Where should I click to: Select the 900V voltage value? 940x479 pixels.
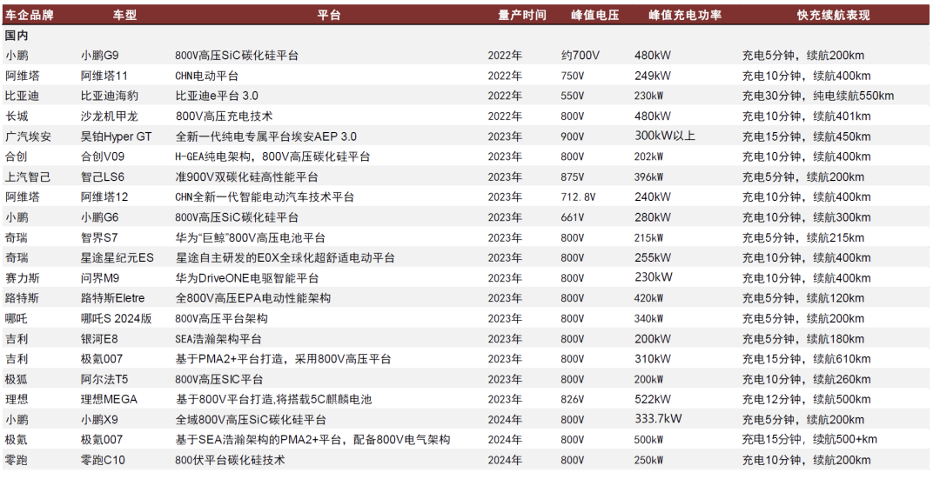coord(573,136)
